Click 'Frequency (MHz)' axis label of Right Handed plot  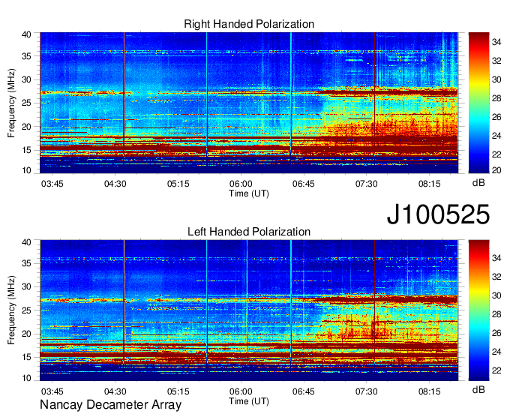pyautogui.click(x=11, y=103)
